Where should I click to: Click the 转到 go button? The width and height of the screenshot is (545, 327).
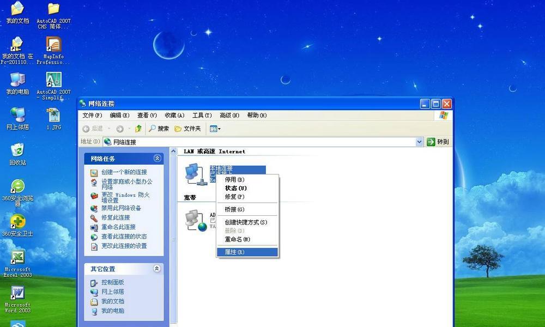point(438,142)
